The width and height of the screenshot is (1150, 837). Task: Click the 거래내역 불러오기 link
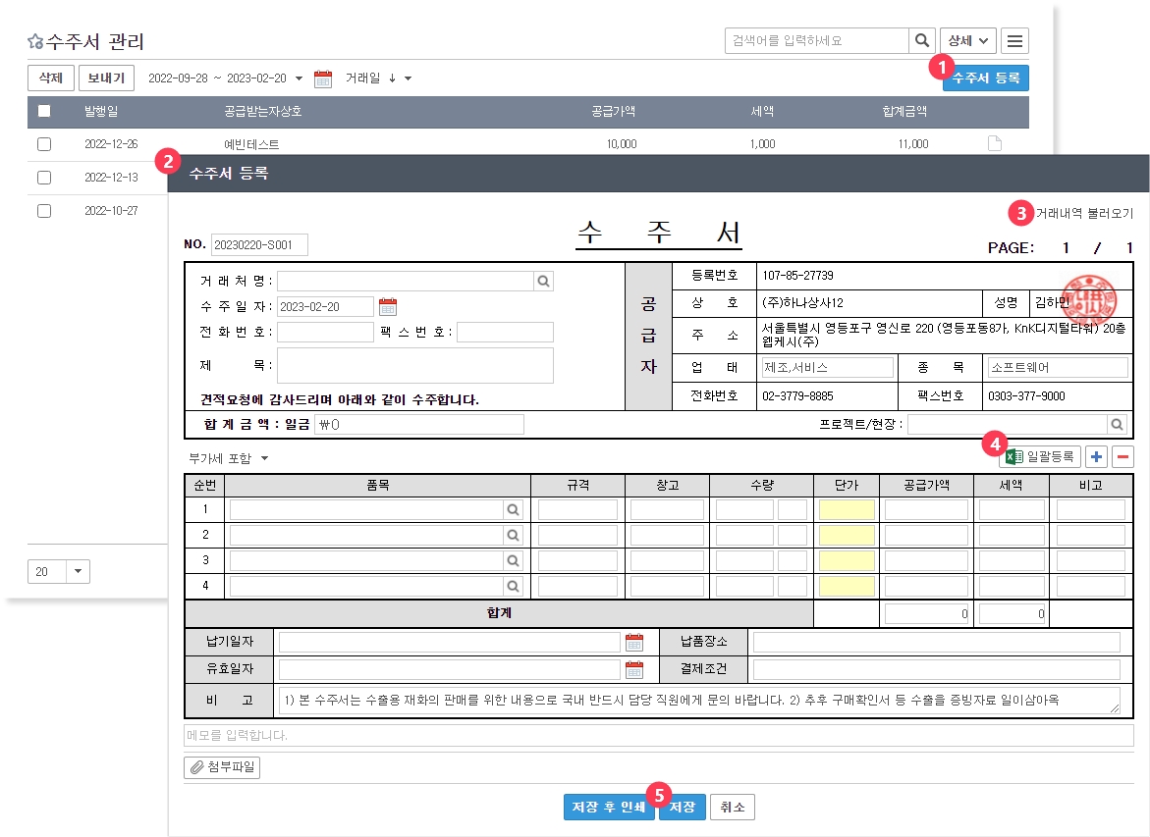(1084, 213)
